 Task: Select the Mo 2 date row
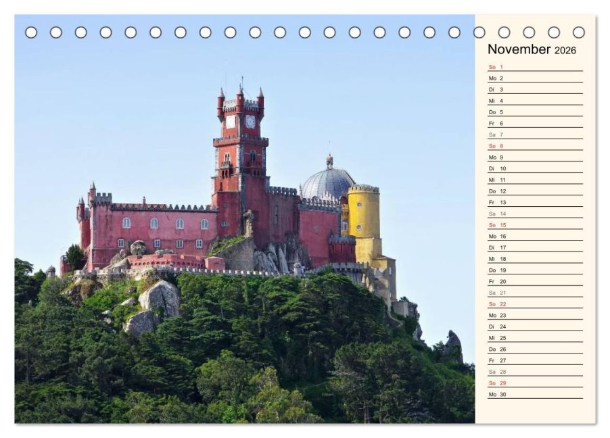[x=536, y=78]
